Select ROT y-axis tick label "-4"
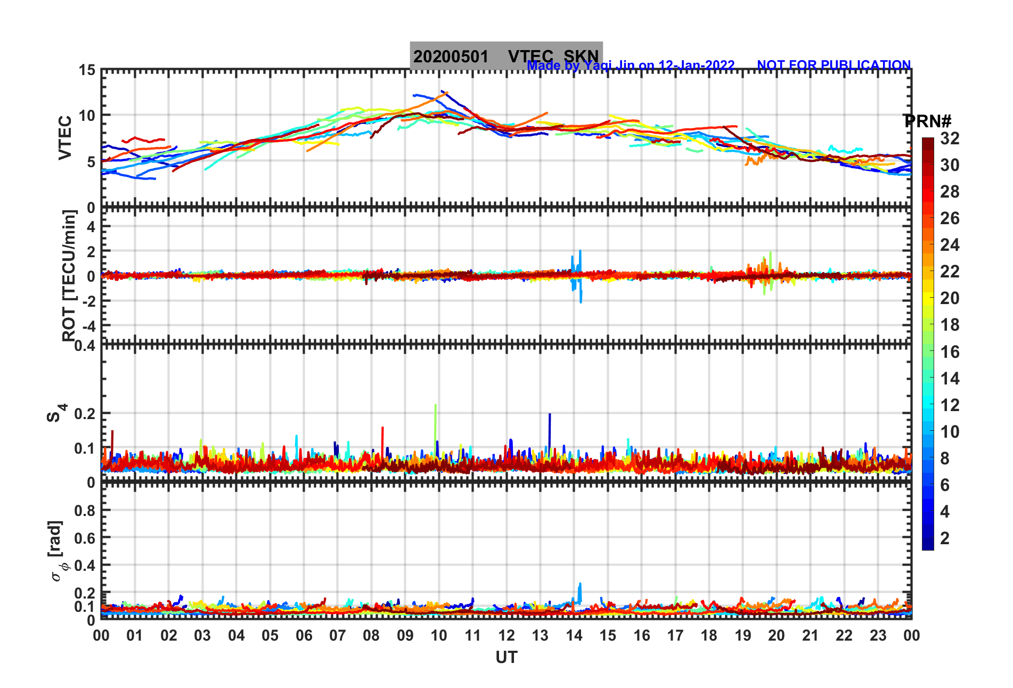This screenshot has width=1013, height=688. pos(88,325)
